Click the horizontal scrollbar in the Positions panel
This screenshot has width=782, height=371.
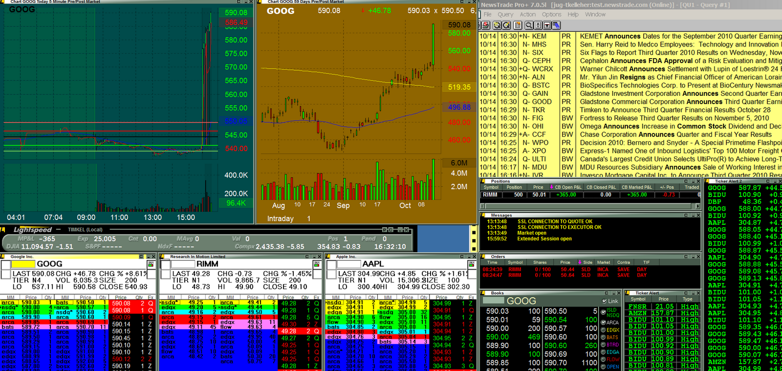pos(590,206)
